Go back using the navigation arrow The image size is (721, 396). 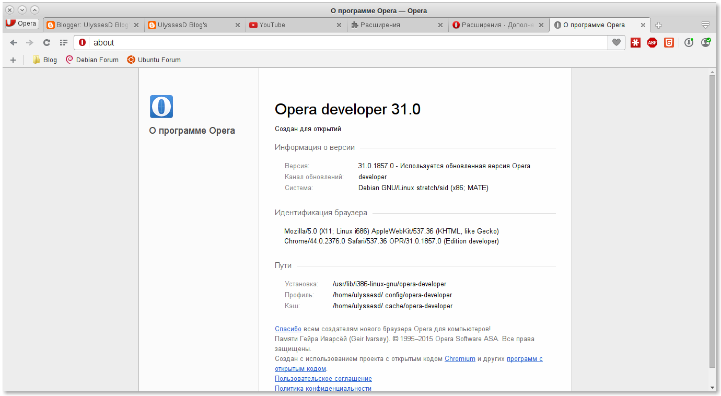click(13, 42)
